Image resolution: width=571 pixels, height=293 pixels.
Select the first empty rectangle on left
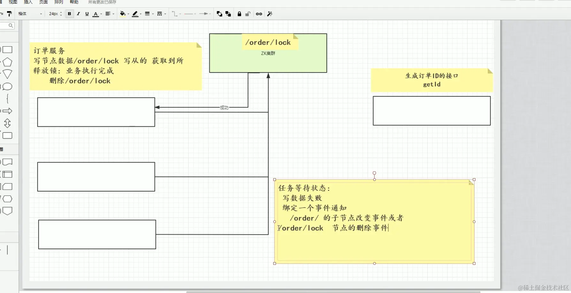pyautogui.click(x=96, y=112)
